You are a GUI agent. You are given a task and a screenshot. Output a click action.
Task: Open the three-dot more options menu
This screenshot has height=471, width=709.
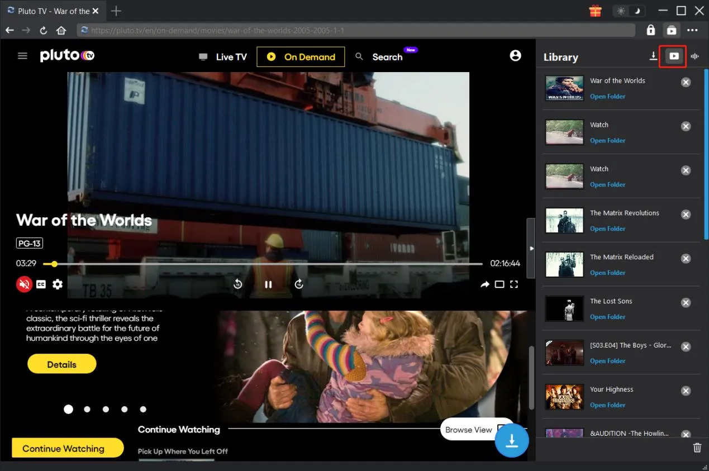pyautogui.click(x=692, y=30)
